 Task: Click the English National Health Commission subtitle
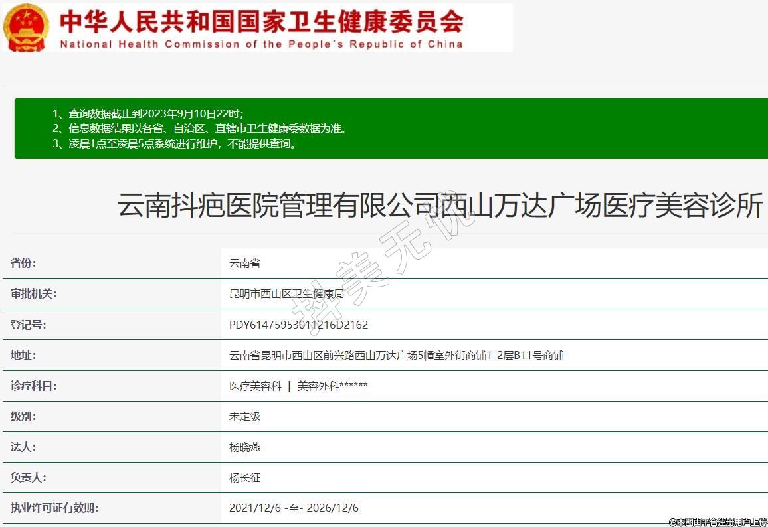[261, 44]
